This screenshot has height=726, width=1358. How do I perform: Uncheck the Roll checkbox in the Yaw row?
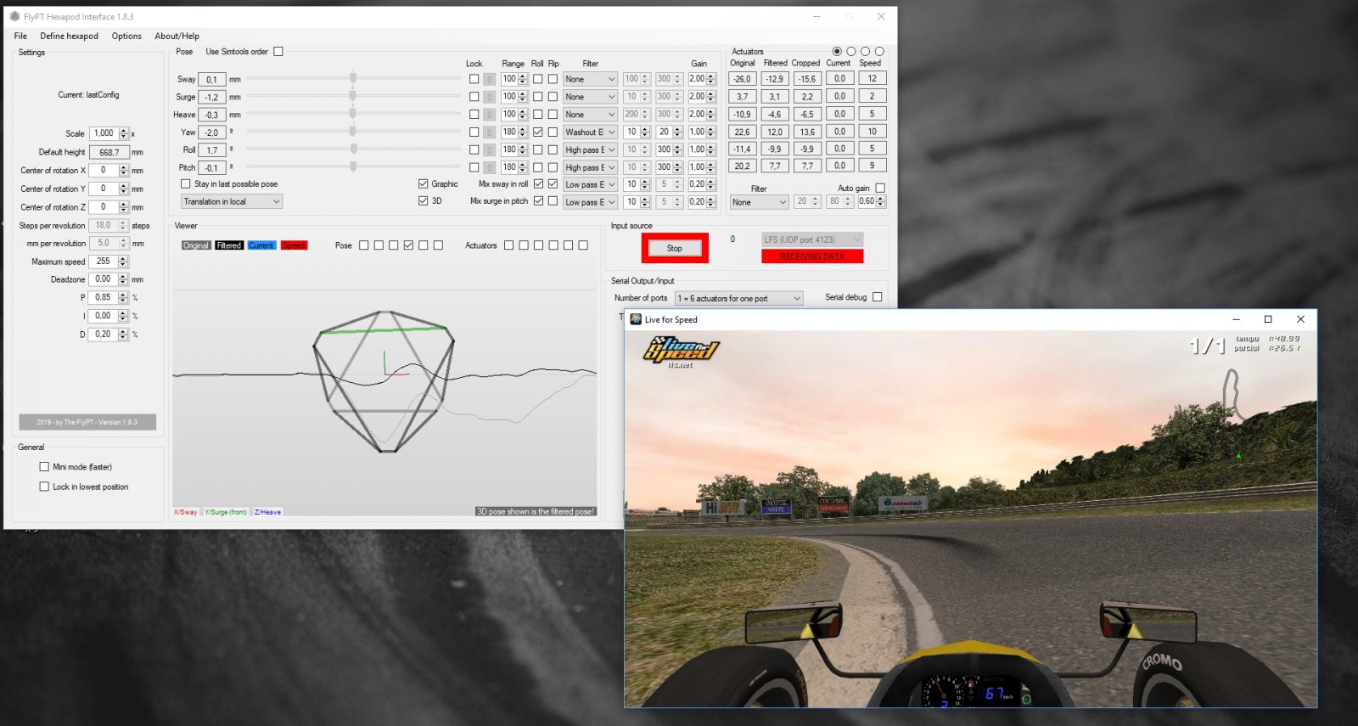pos(538,132)
